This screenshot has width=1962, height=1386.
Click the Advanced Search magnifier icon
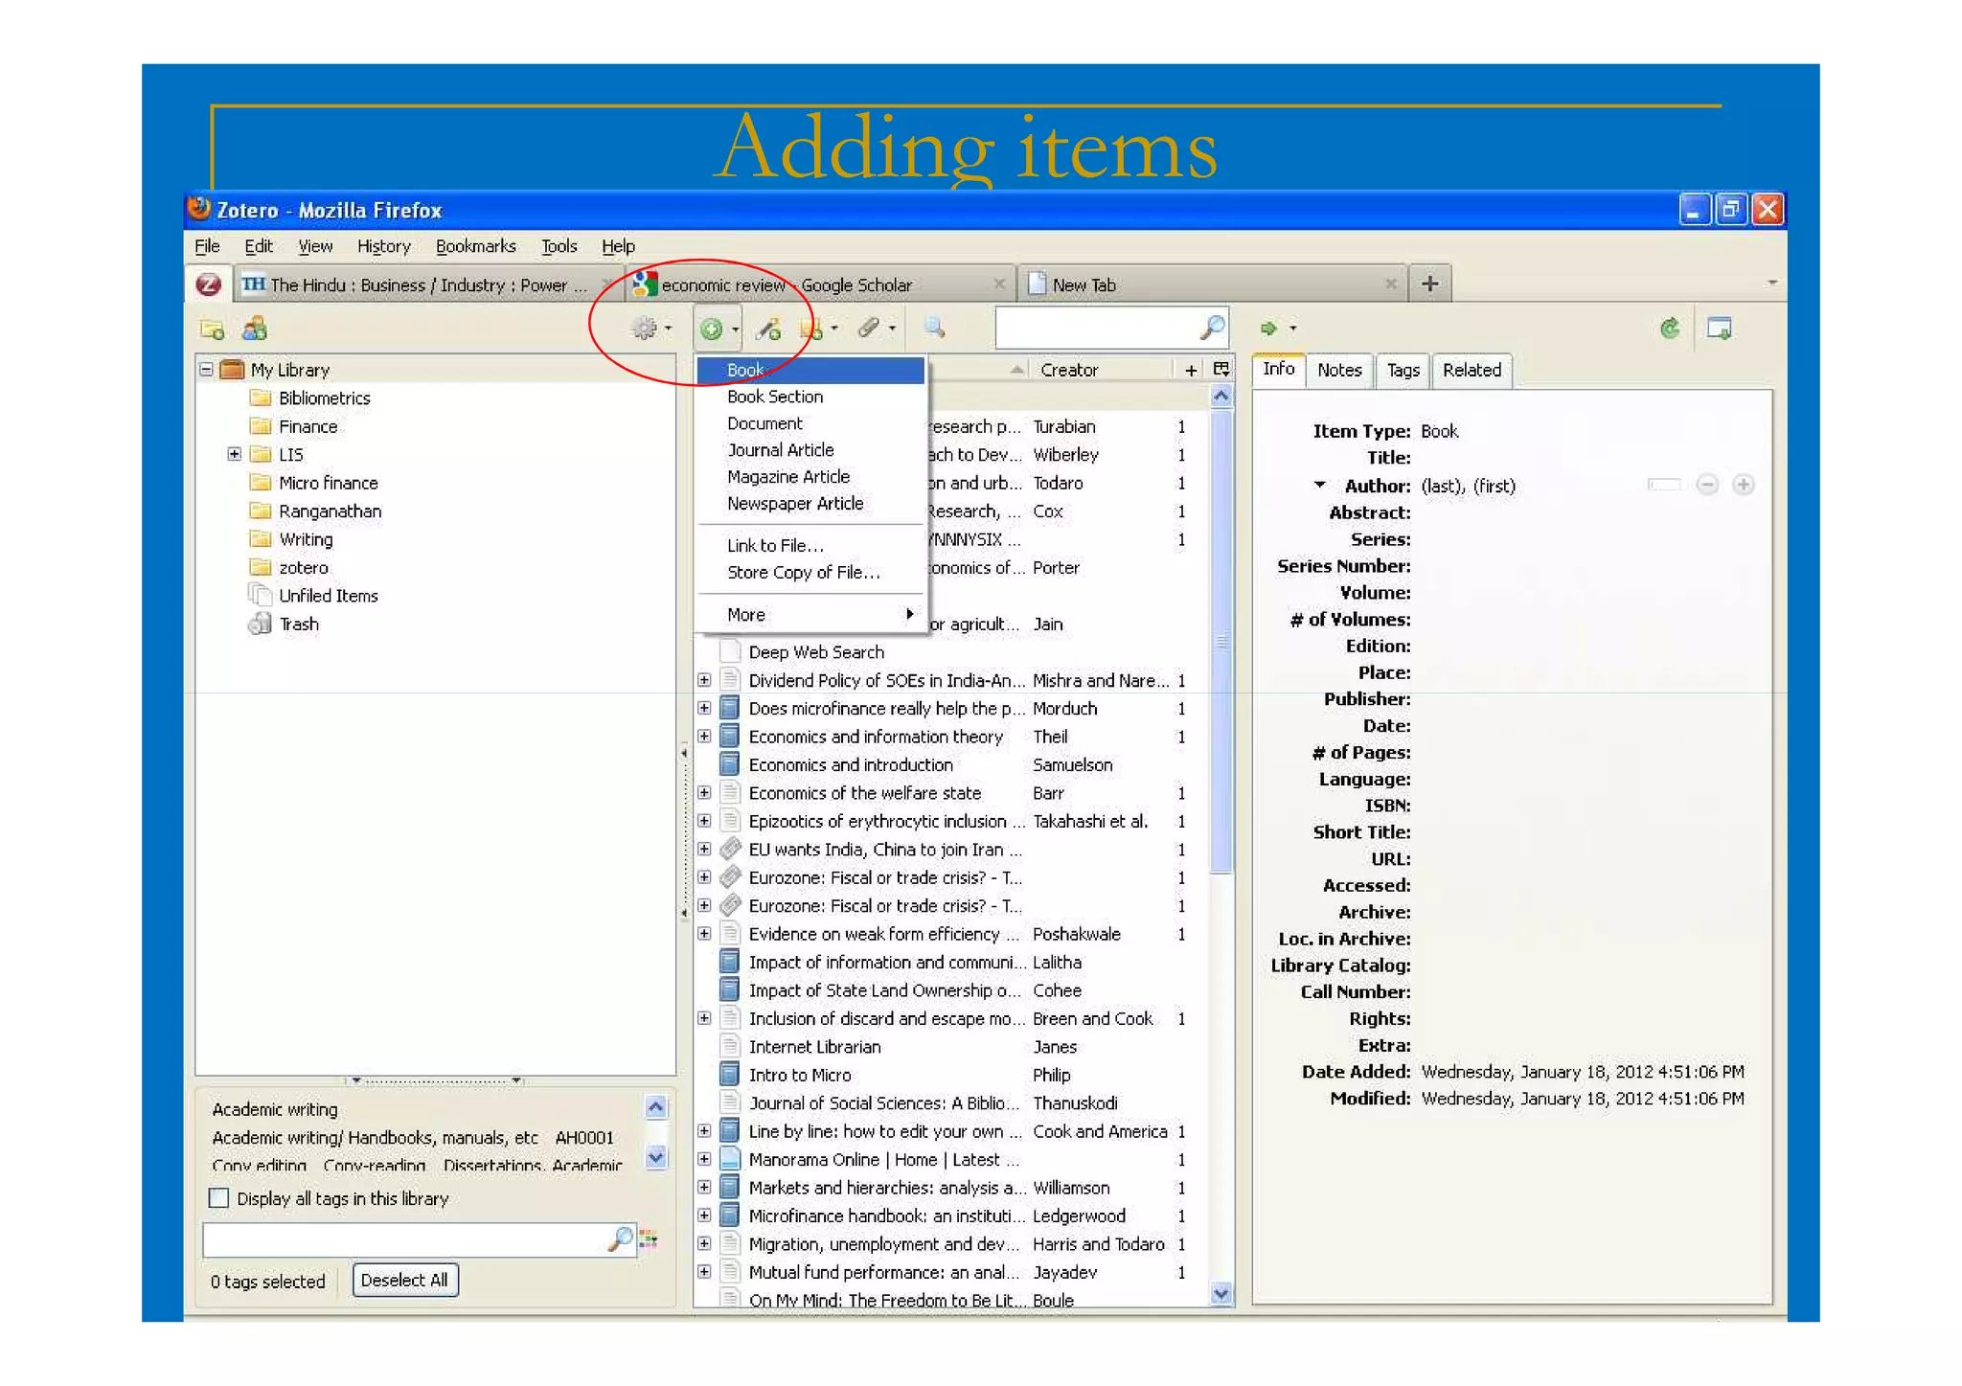coord(934,329)
